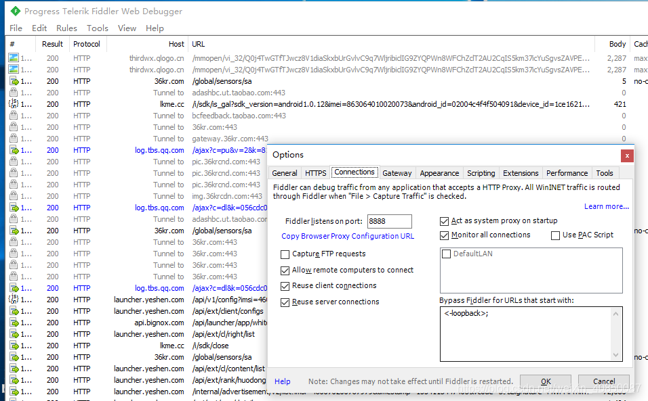
Task: Click the bypass list scroll up arrow
Action: 615,314
